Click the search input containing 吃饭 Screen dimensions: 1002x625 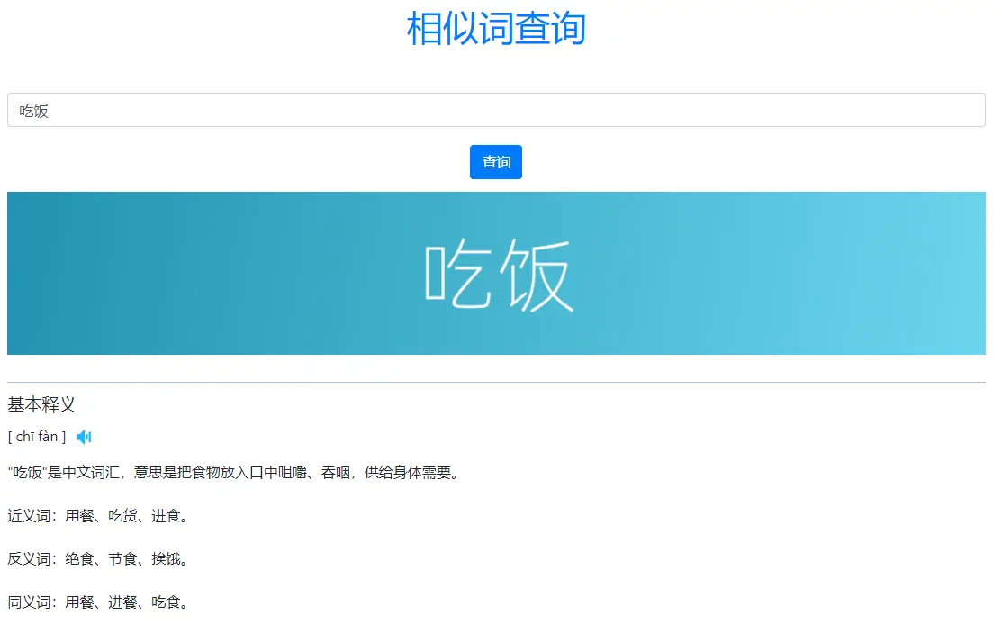tap(495, 109)
